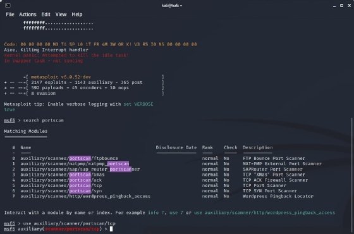Click the 'search portscan' command text
The width and height of the screenshot is (354, 234).
click(44, 120)
